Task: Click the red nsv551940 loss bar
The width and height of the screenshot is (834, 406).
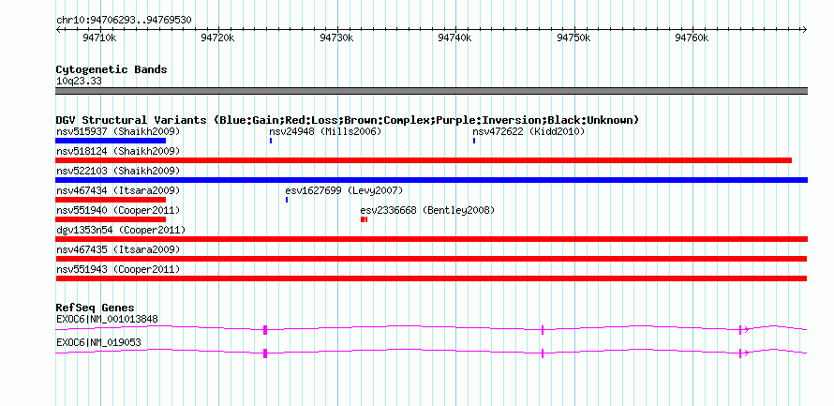Action: [x=111, y=219]
